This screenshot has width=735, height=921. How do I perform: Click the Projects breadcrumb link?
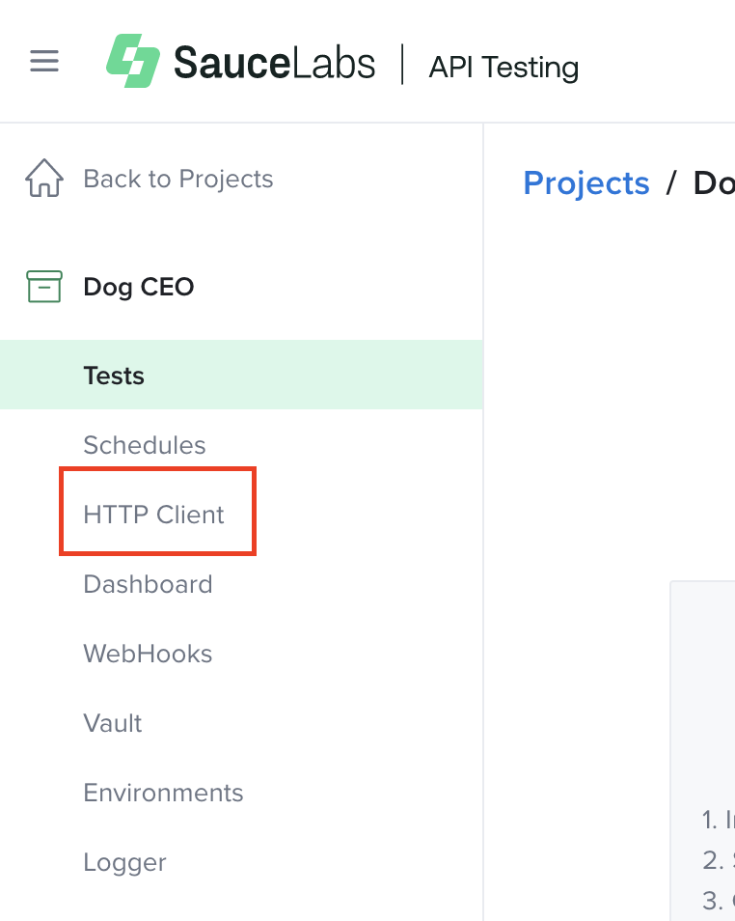(586, 183)
